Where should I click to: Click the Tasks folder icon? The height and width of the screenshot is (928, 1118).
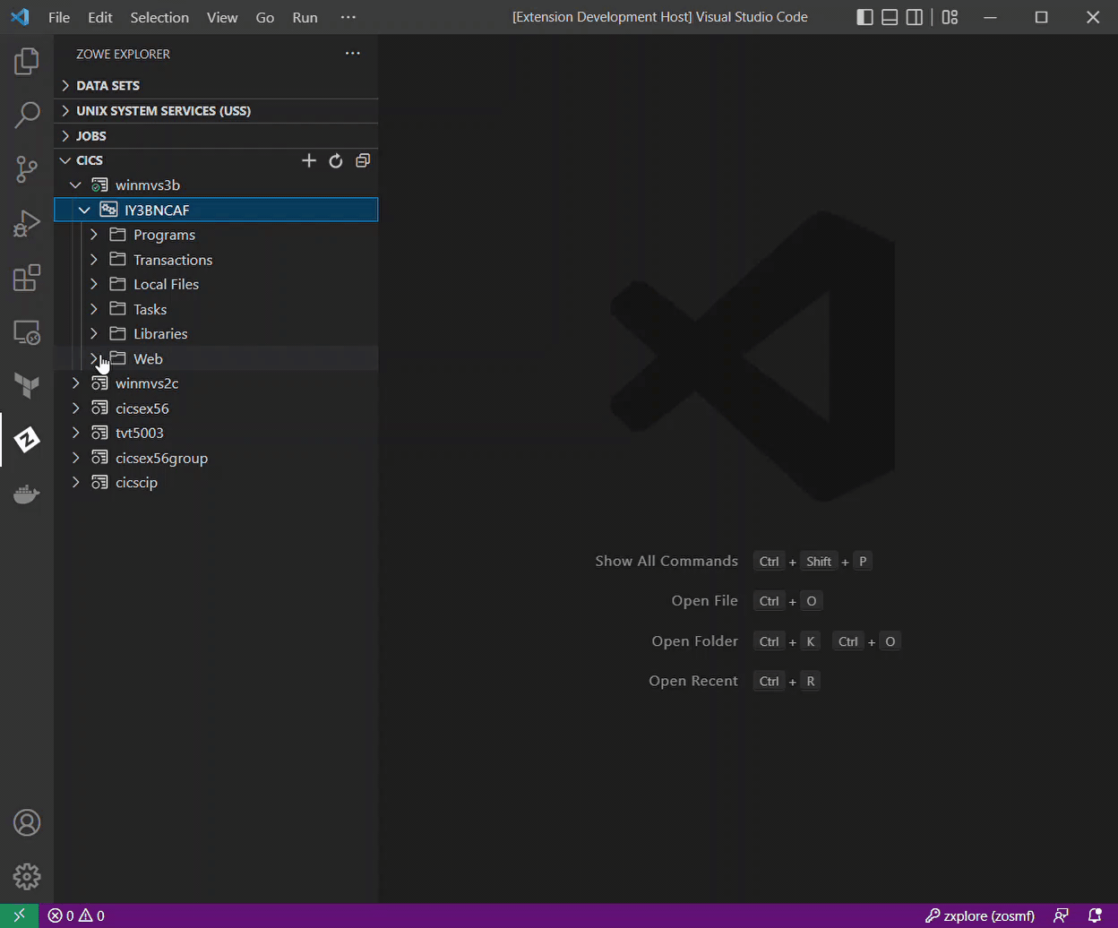coord(117,309)
